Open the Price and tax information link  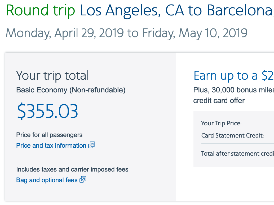tap(51, 146)
